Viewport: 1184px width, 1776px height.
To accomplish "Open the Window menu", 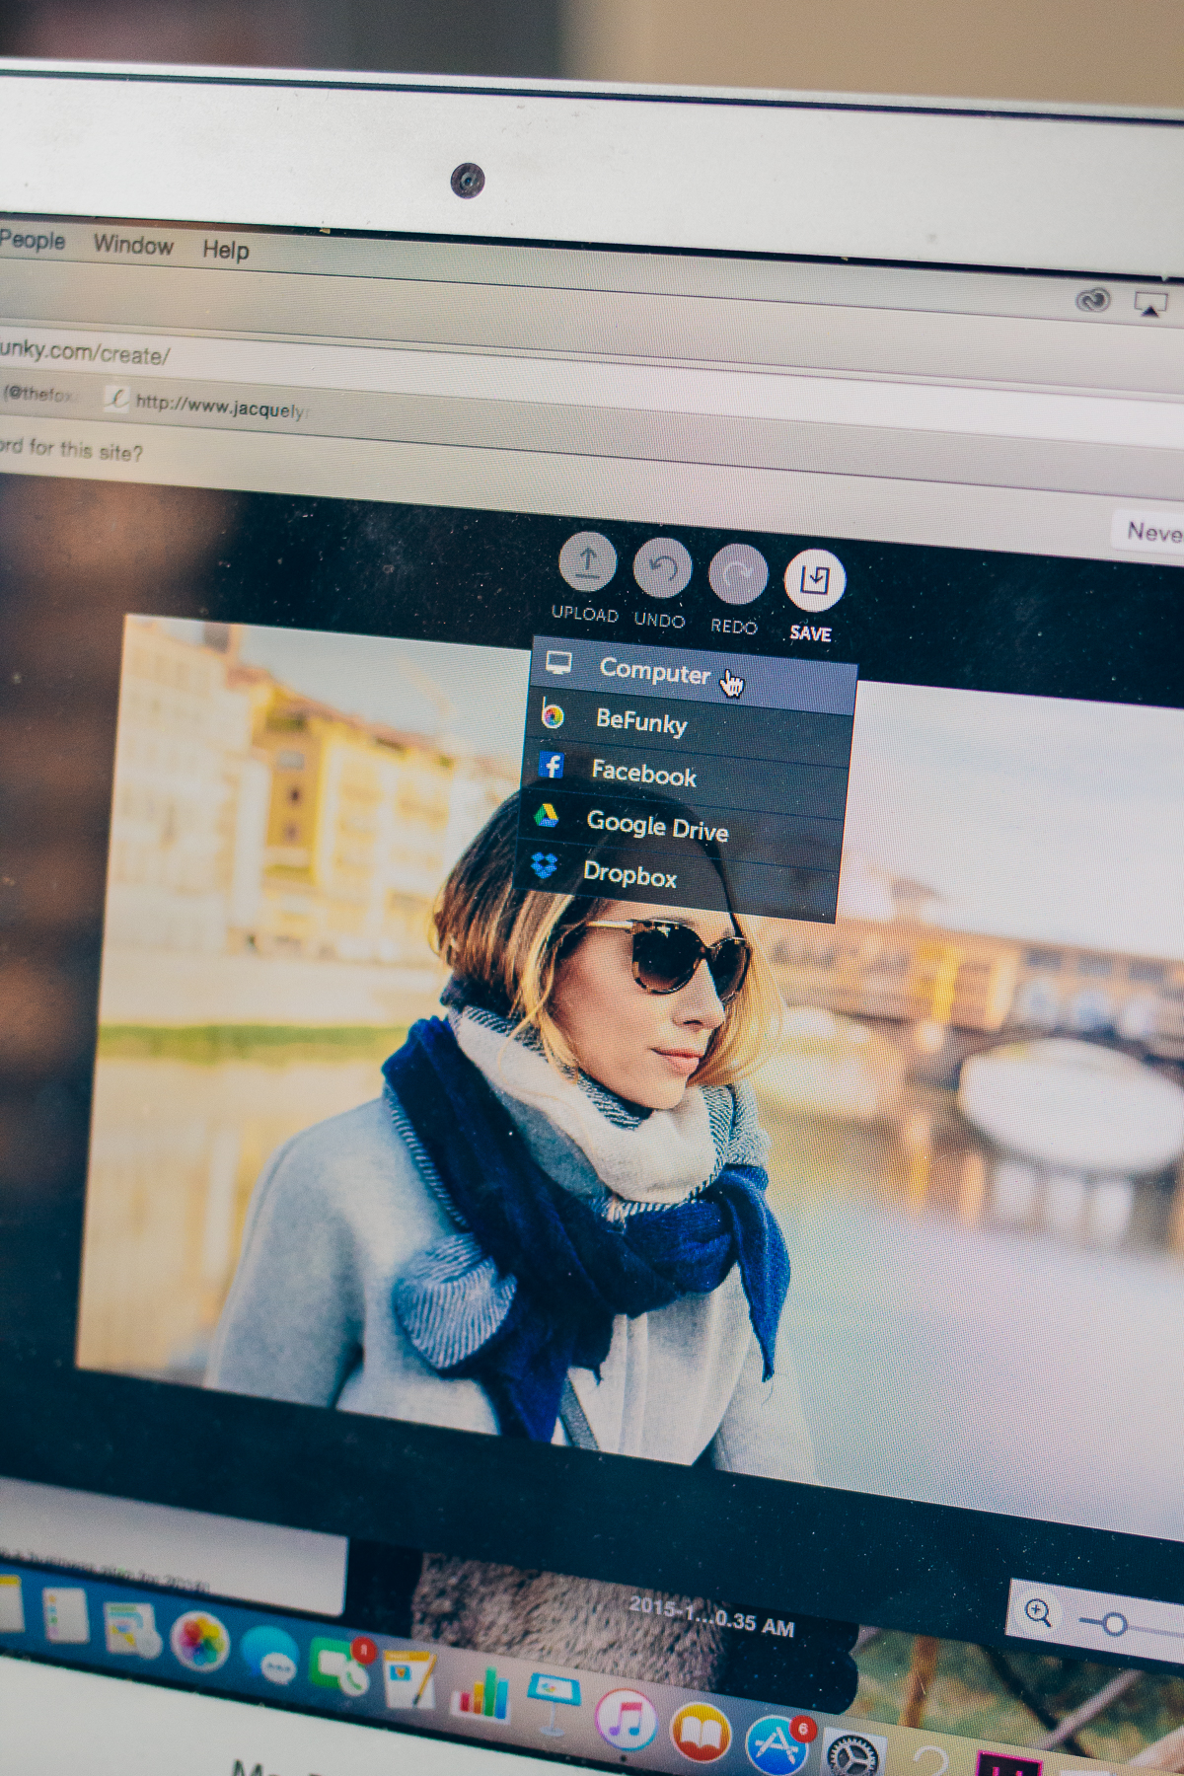I will 133,245.
